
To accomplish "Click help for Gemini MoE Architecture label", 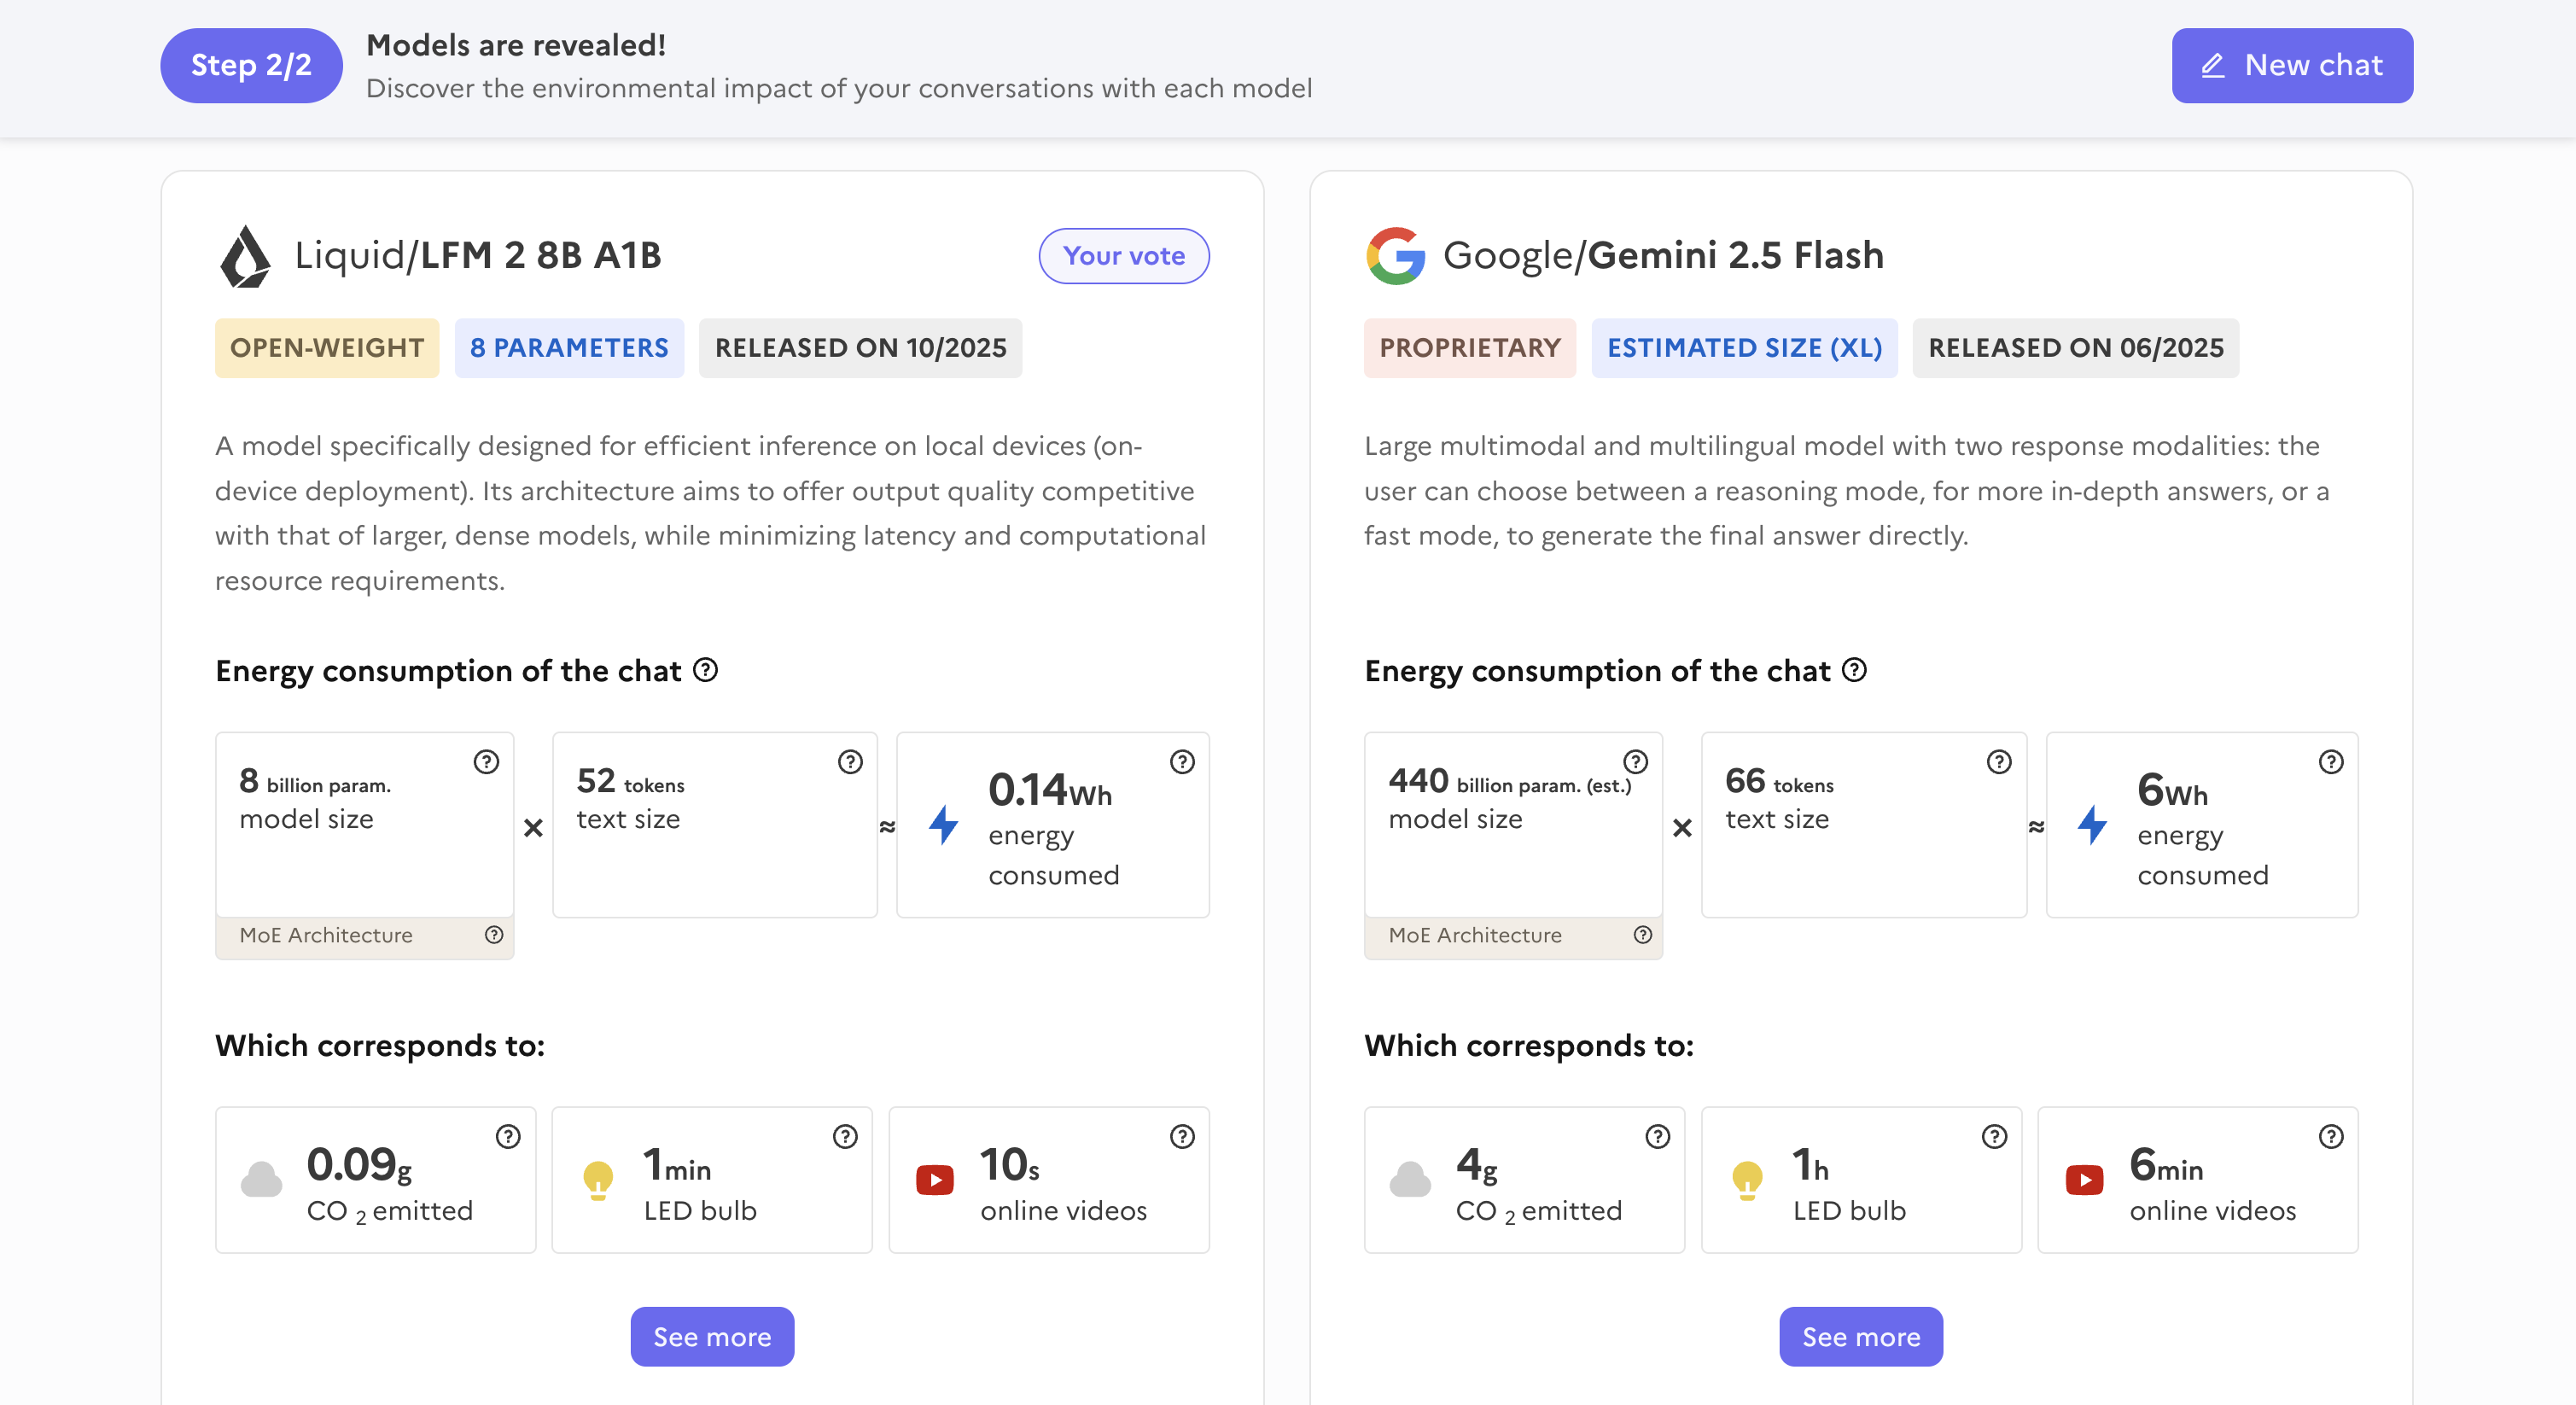I will (x=1643, y=935).
